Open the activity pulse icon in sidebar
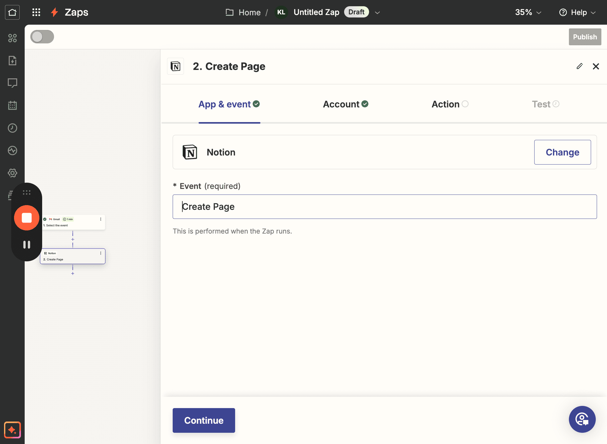The height and width of the screenshot is (444, 607). (x=12, y=150)
